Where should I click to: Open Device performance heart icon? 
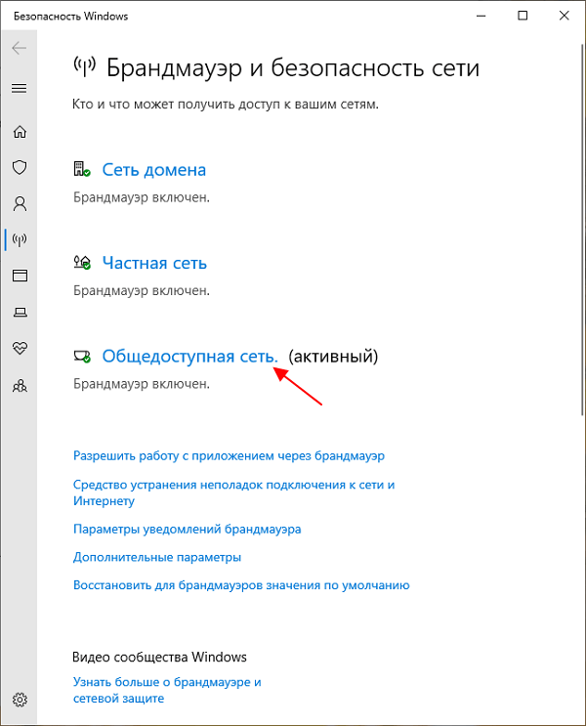tap(20, 348)
